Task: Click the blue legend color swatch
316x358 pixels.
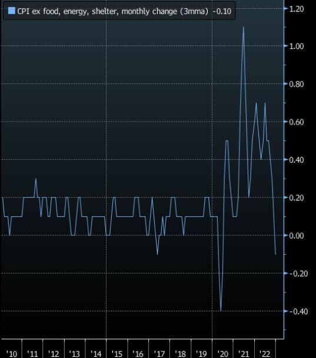Action: click(x=11, y=11)
